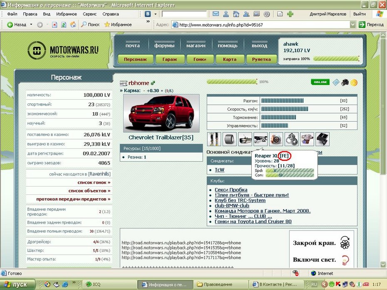Image resolution: width=387 pixels, height=290 pixels.
Task: Click the магазин link
Action: (196, 46)
